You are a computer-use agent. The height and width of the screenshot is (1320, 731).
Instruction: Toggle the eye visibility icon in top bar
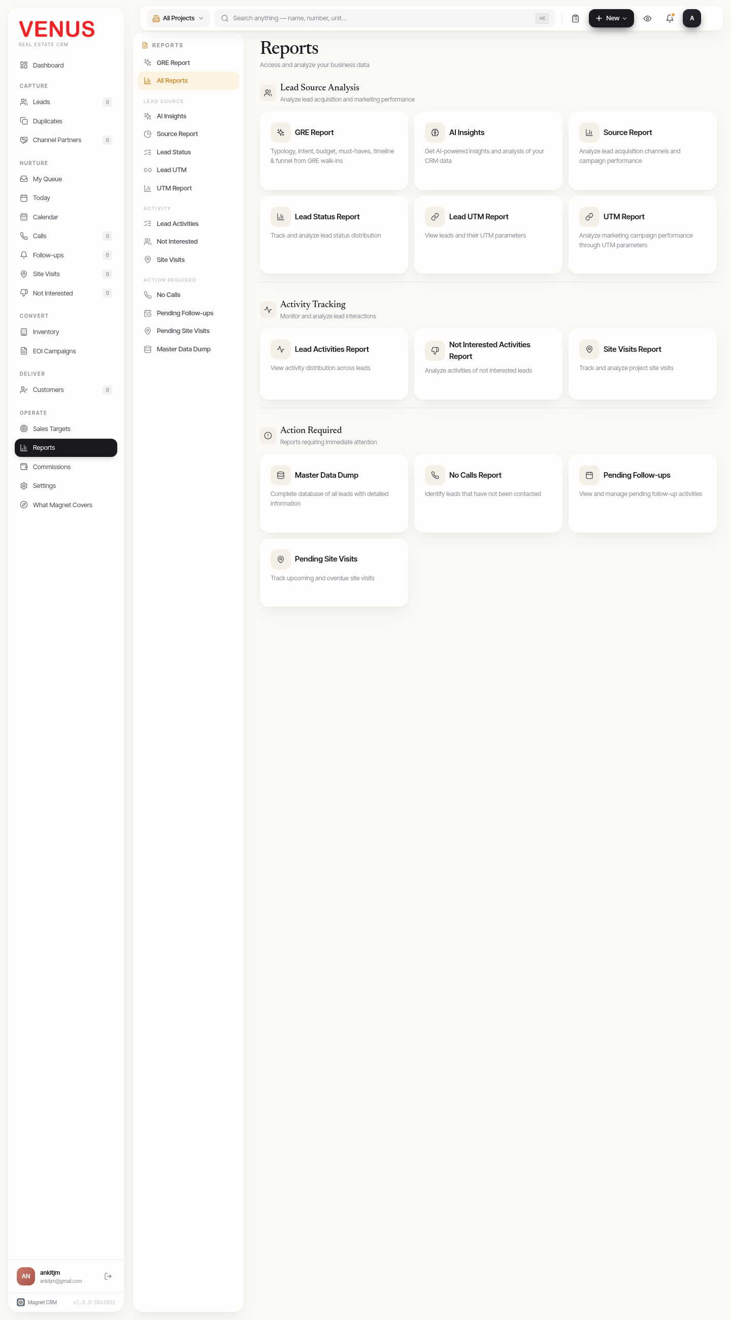tap(648, 18)
